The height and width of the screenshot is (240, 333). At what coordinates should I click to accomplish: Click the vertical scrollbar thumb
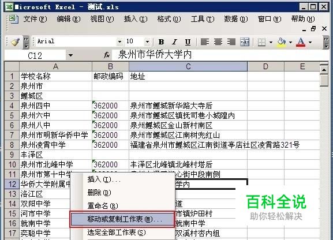tap(324, 80)
